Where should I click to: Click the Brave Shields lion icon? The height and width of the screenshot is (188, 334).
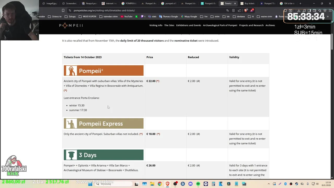[x=246, y=10]
